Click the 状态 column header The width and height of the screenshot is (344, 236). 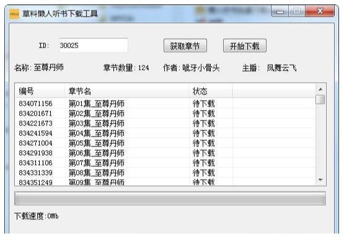pos(210,91)
